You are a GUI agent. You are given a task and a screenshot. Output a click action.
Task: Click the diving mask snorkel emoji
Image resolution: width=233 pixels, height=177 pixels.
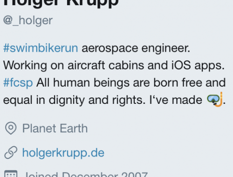pyautogui.click(x=215, y=99)
